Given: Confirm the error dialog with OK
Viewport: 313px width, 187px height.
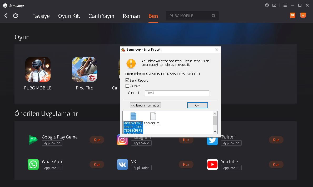Looking at the screenshot, I should coord(197,105).
